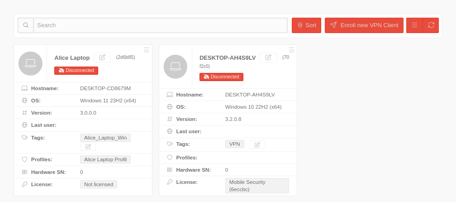The width and height of the screenshot is (456, 202).
Task: Edit tags on Alice Laptop
Action: (88, 147)
